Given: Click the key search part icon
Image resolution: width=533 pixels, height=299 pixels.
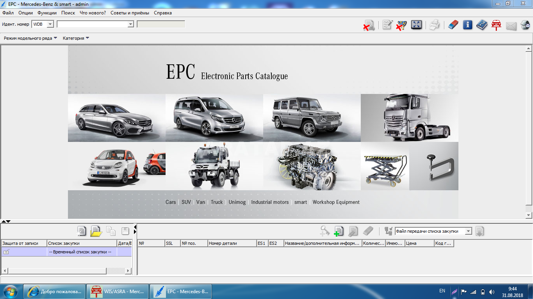Looking at the screenshot, I should [324, 231].
